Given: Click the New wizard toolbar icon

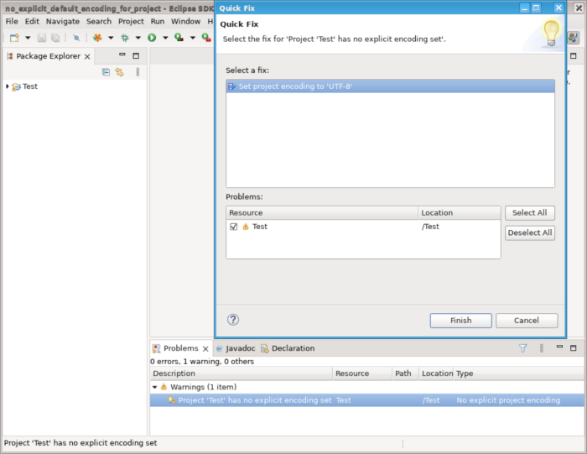Looking at the screenshot, I should (14, 38).
